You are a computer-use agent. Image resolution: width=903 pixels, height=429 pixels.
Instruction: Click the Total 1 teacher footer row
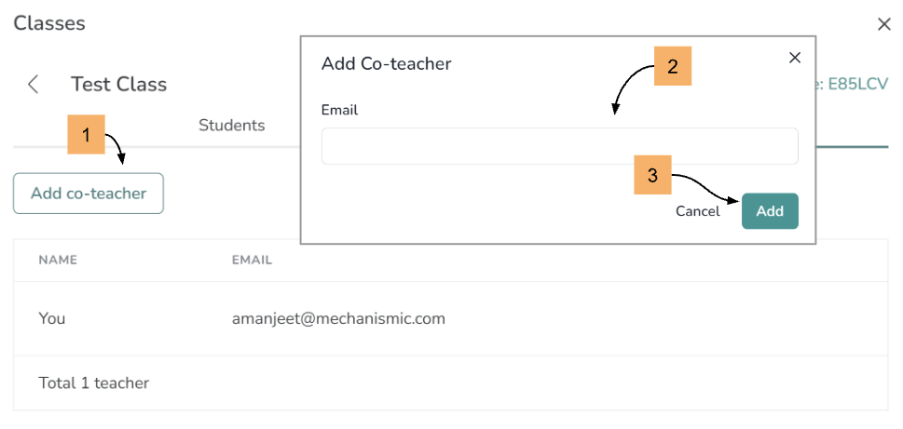tap(93, 382)
